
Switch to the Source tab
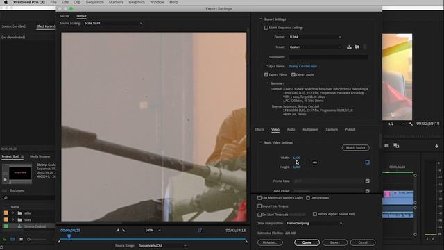pos(65,16)
